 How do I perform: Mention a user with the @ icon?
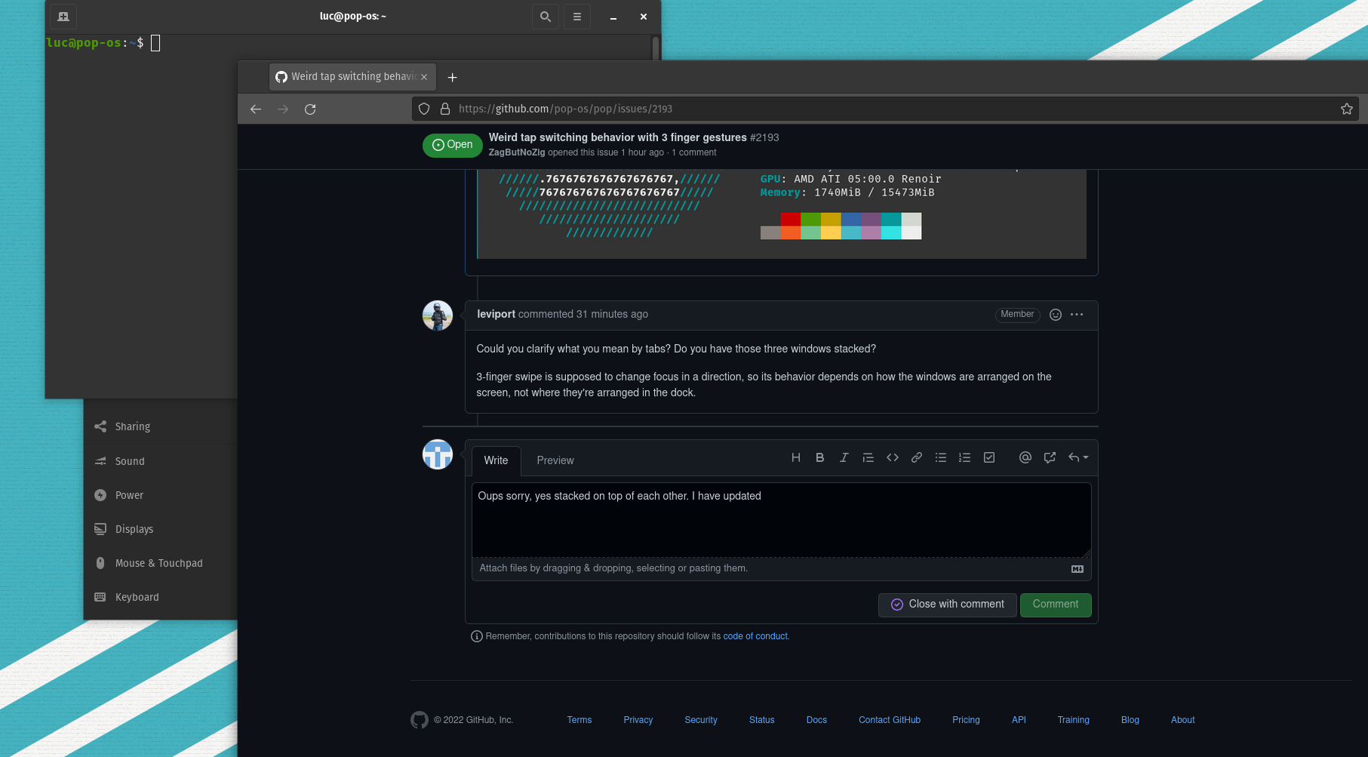pyautogui.click(x=1025, y=457)
